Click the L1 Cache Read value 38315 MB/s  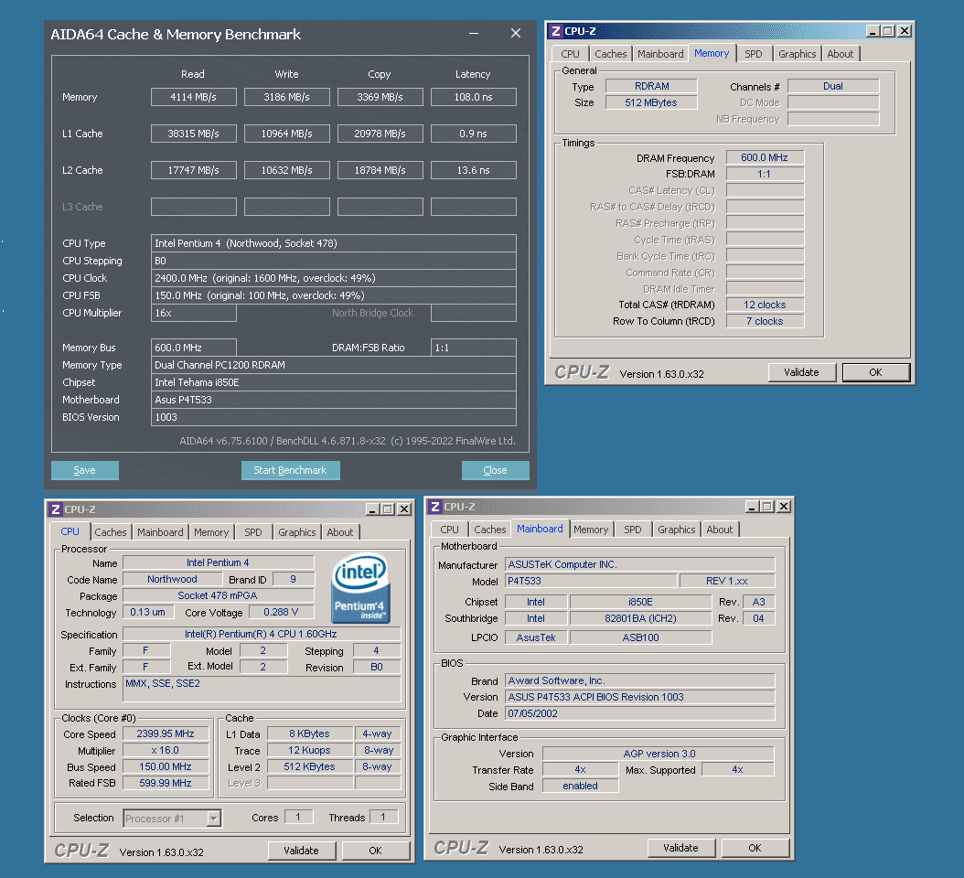tap(194, 134)
